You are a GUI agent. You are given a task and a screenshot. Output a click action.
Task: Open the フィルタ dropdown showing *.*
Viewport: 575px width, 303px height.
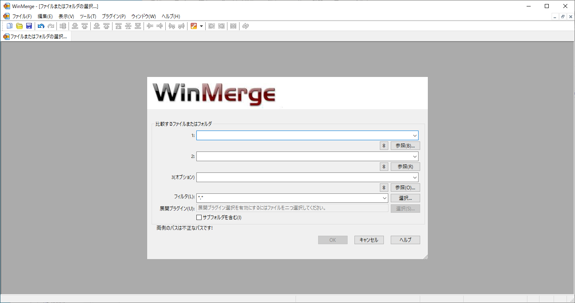[384, 198]
